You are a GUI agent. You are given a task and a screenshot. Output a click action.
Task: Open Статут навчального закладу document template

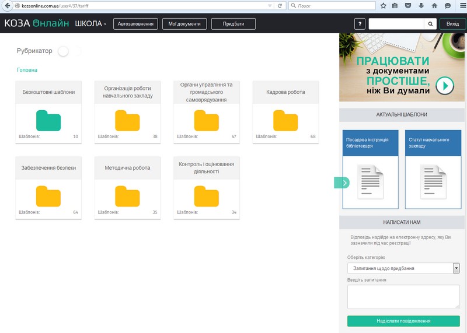pos(433,169)
